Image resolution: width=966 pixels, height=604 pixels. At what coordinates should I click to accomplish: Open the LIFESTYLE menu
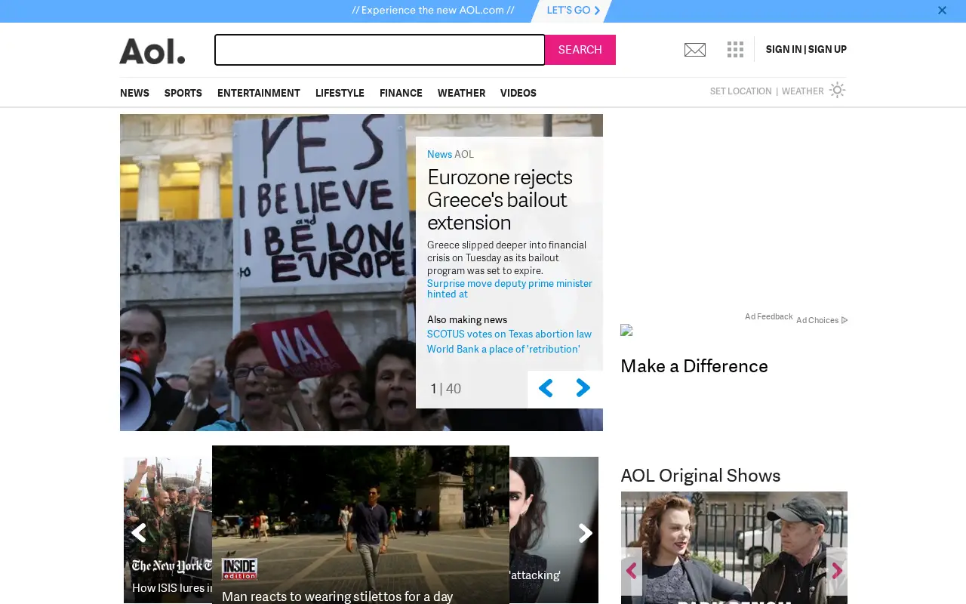coord(340,93)
